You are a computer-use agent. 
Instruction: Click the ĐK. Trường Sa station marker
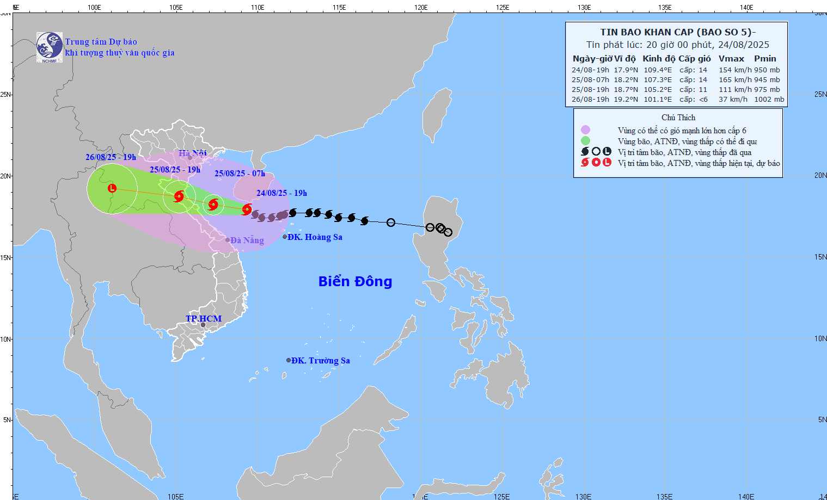tap(288, 360)
